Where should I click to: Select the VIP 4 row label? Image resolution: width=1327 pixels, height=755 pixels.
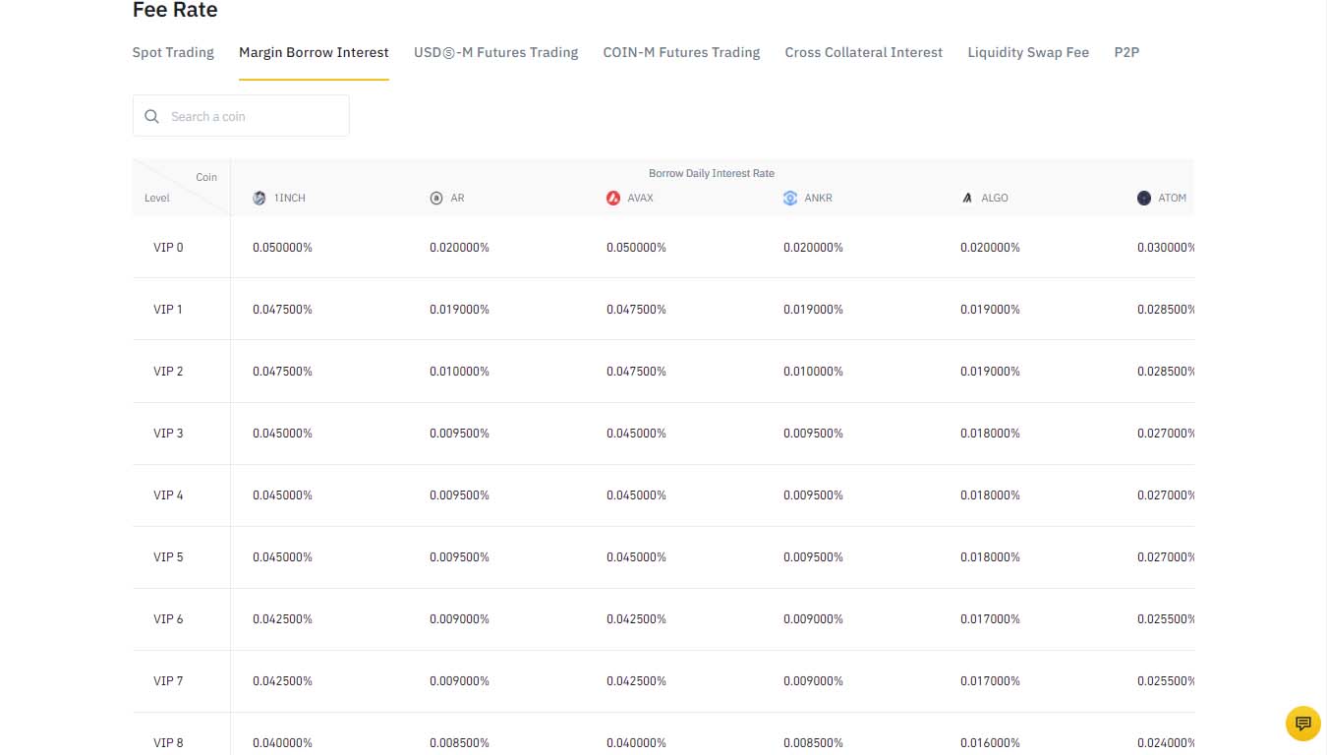click(168, 495)
